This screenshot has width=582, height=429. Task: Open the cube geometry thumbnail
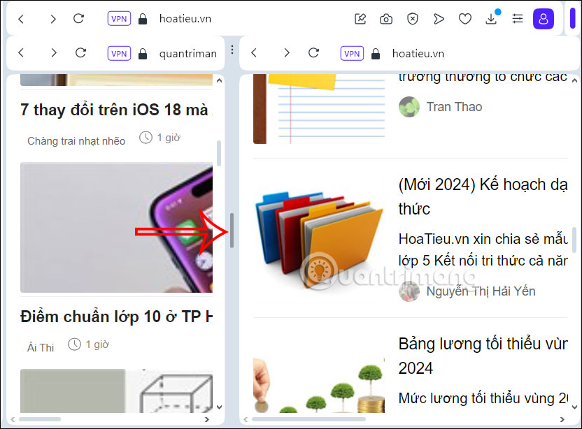click(x=116, y=391)
